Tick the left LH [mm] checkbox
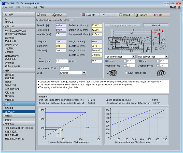The height and width of the screenshot is (153, 183). pos(124,61)
